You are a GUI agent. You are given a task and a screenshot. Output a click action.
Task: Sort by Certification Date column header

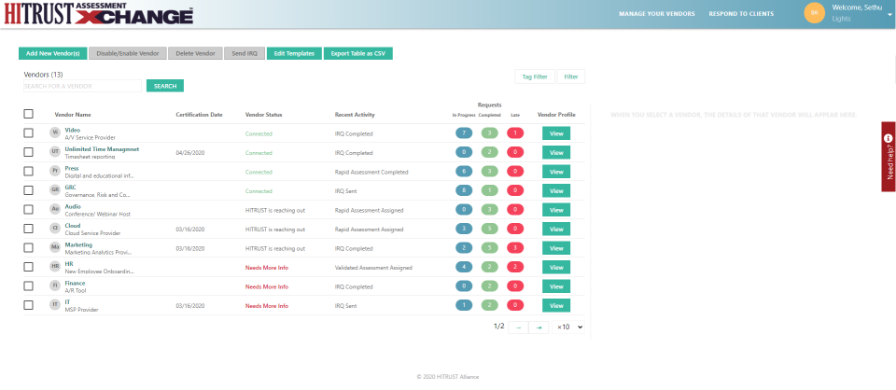click(200, 115)
